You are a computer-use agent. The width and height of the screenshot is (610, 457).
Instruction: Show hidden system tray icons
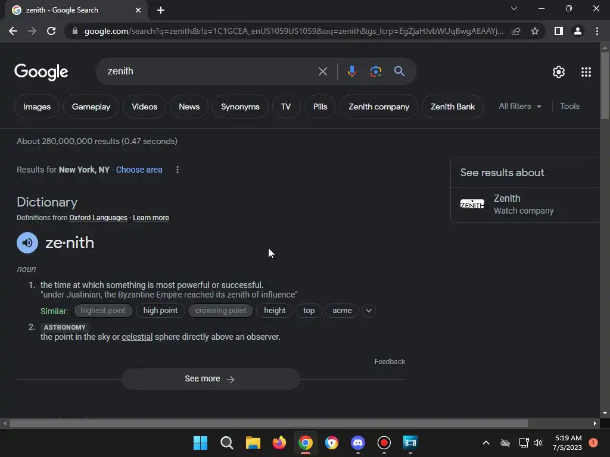(x=486, y=443)
